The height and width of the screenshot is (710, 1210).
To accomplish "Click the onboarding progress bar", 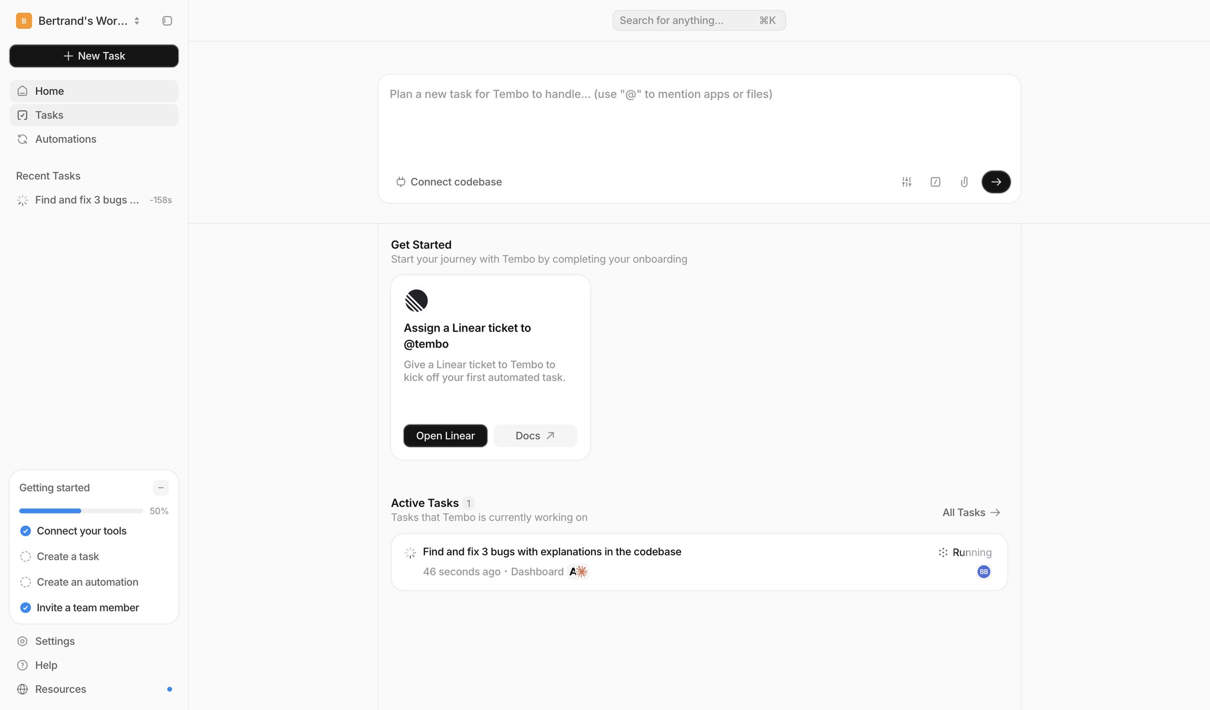I will pos(81,511).
